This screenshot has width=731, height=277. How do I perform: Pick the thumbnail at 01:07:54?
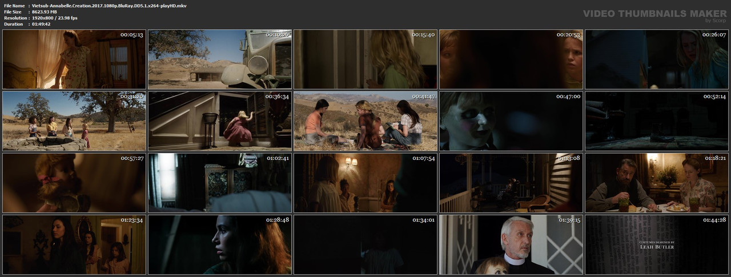(365, 182)
